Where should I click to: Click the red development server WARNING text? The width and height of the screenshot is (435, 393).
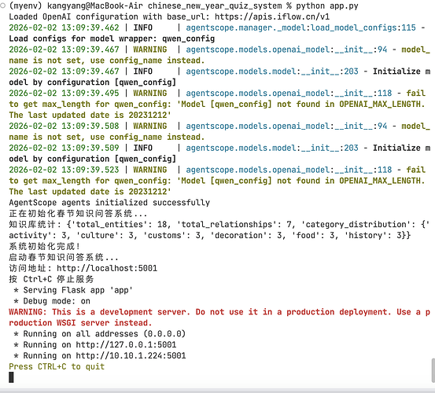pyautogui.click(x=219, y=318)
